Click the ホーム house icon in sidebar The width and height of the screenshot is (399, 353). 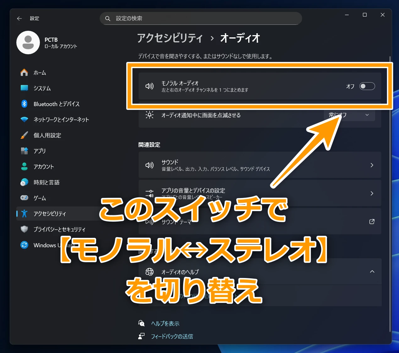point(24,72)
